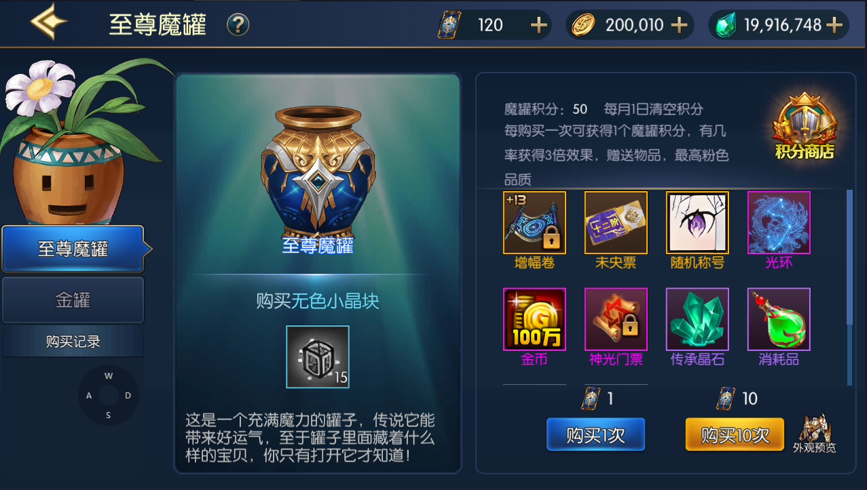Open the 购买记录 purchase history
This screenshot has height=490, width=867.
[73, 342]
